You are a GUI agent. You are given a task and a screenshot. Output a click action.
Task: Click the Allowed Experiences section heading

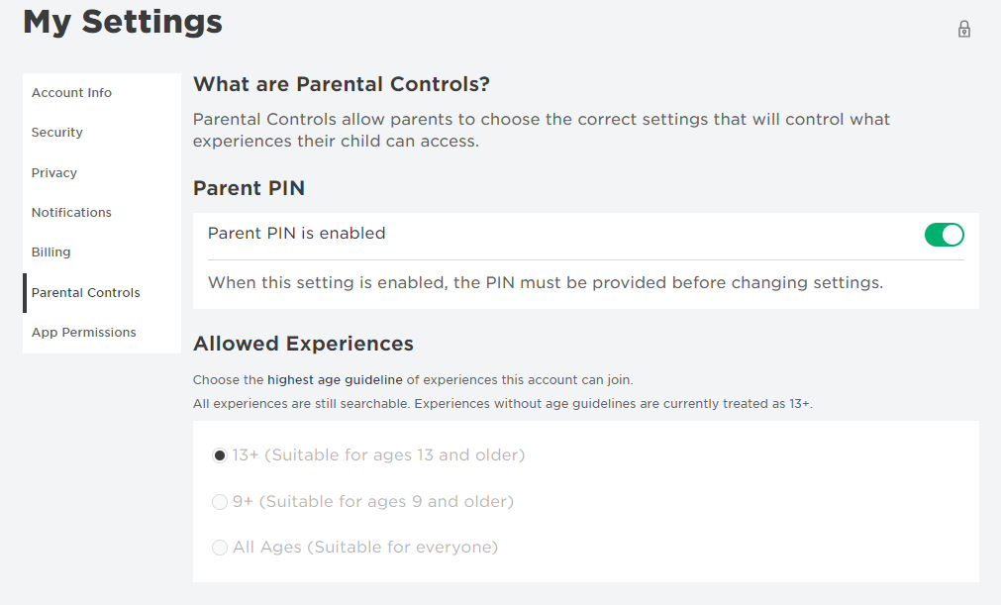click(x=303, y=344)
